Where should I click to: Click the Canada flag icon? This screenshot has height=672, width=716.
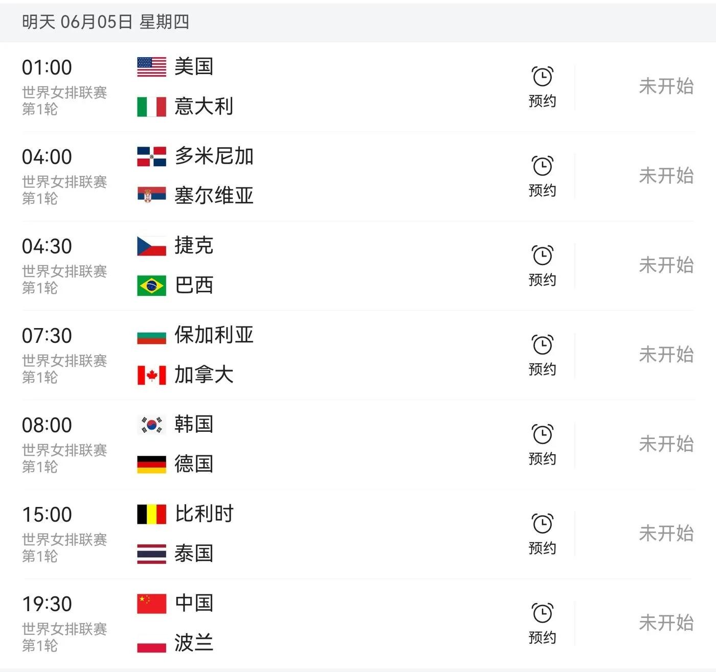point(151,375)
